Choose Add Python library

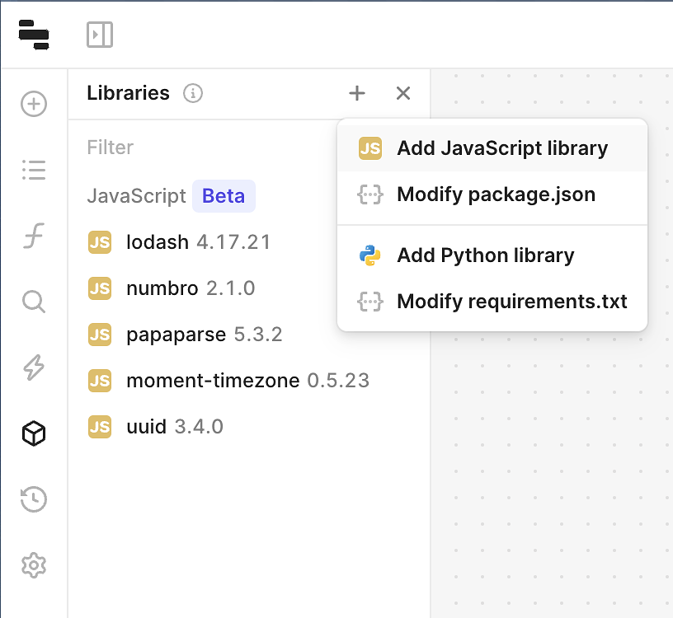[485, 255]
